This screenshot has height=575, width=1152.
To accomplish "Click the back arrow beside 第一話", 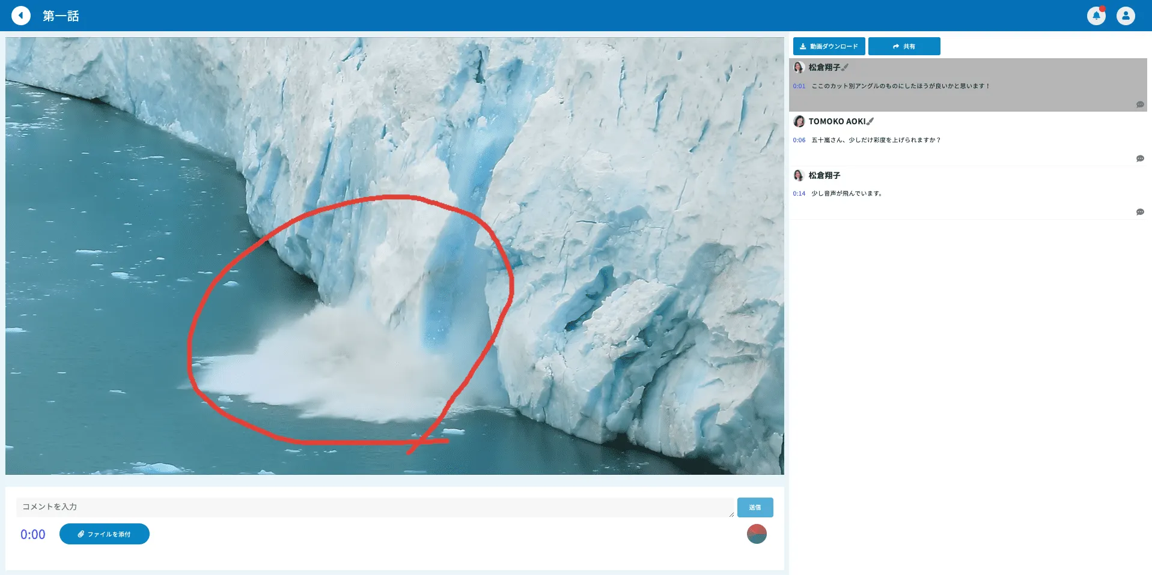I will point(21,16).
